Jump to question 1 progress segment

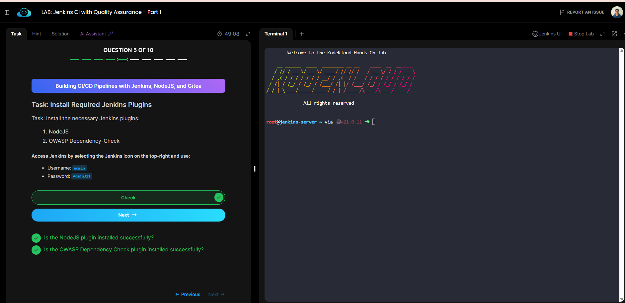[75, 60]
